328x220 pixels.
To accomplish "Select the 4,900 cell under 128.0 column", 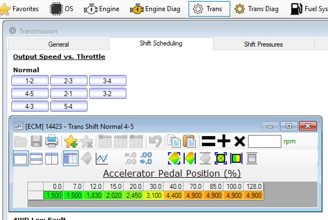I will (x=254, y=195).
